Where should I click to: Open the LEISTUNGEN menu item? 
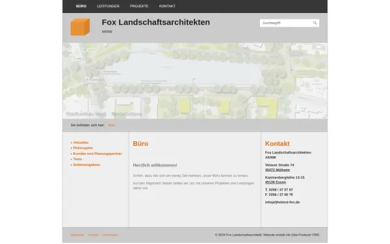point(108,7)
